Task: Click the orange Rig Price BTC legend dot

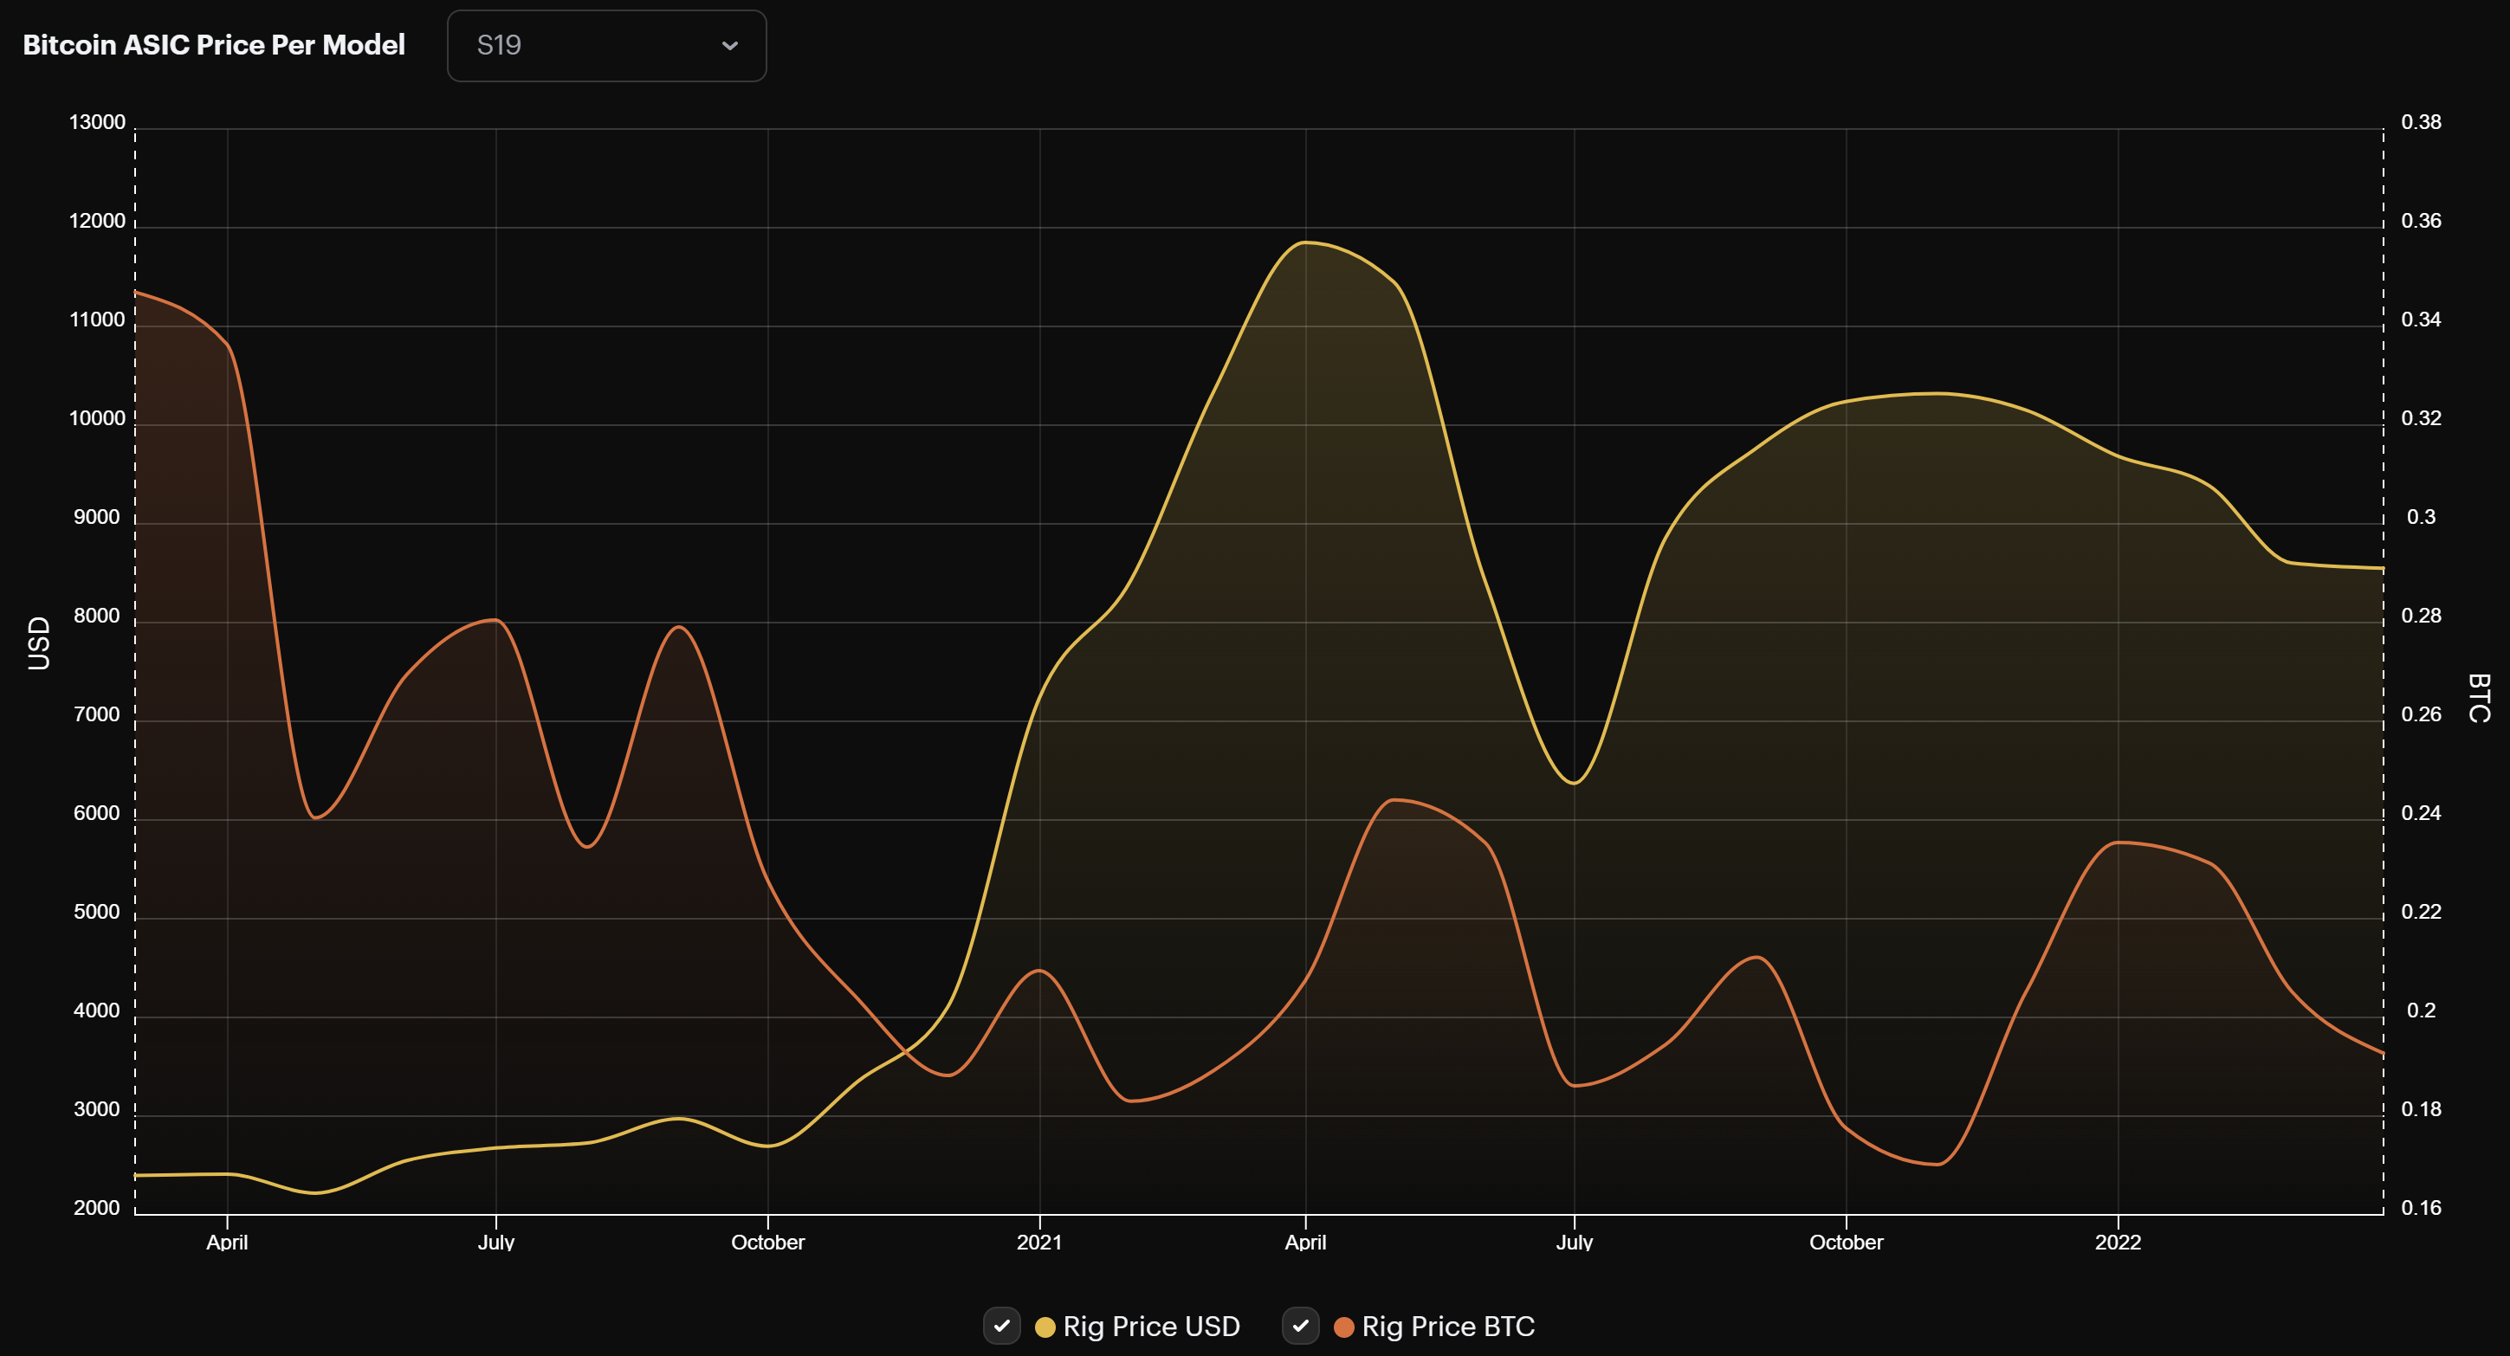Action: point(1342,1326)
